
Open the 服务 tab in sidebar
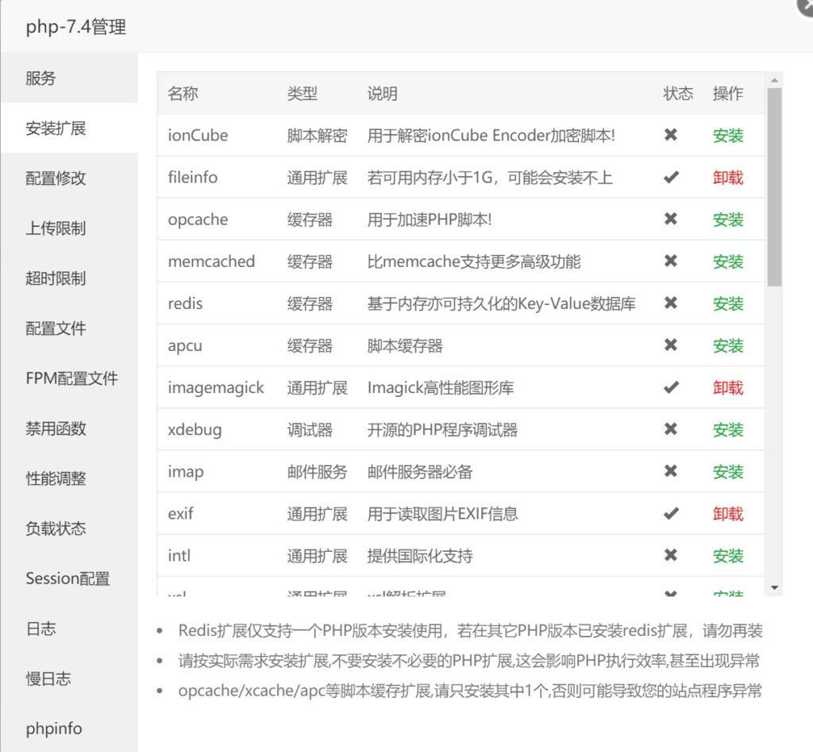[x=41, y=79]
